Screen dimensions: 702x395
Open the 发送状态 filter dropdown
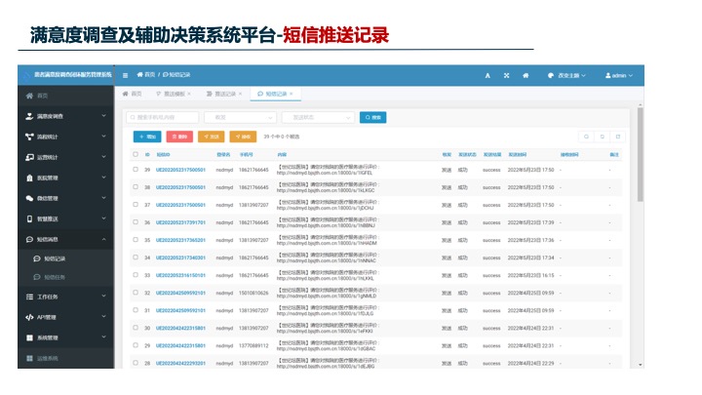318,117
